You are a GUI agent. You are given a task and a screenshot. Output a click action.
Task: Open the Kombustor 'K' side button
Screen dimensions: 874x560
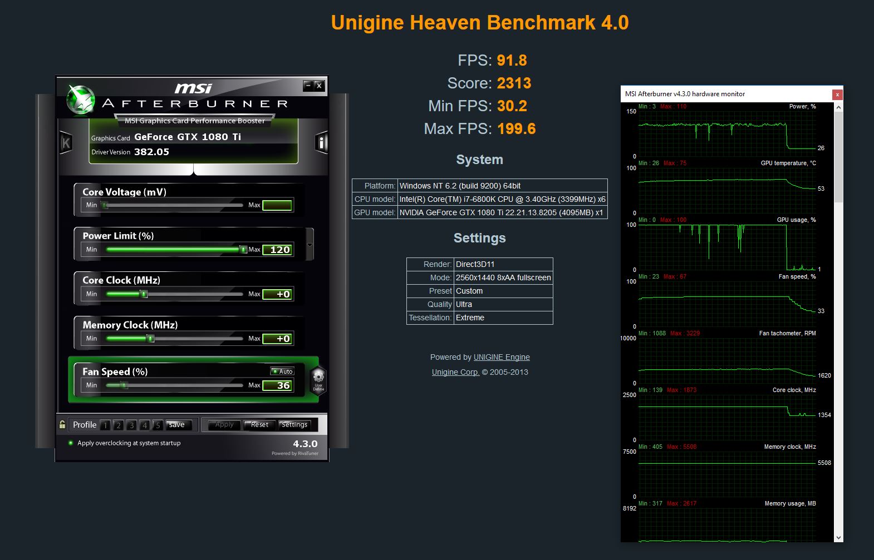[x=66, y=143]
